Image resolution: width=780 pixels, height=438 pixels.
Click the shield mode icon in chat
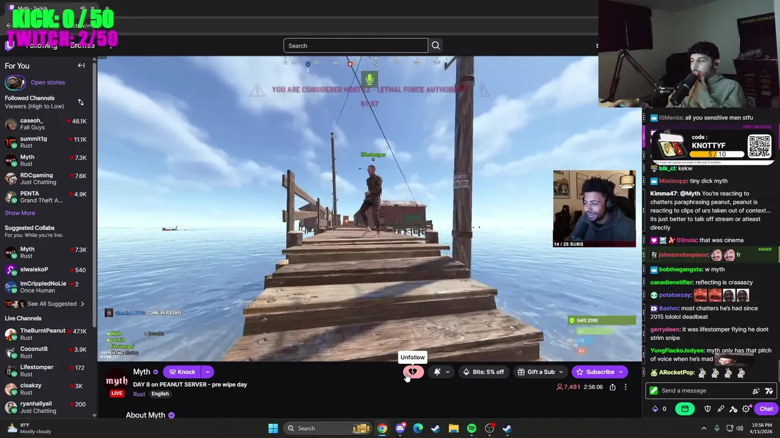tap(707, 409)
